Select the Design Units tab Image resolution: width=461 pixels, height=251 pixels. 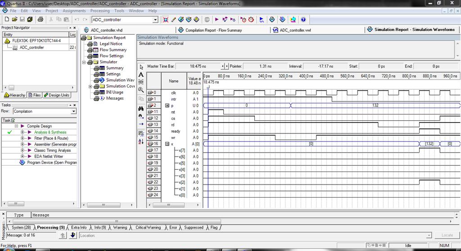[57, 95]
